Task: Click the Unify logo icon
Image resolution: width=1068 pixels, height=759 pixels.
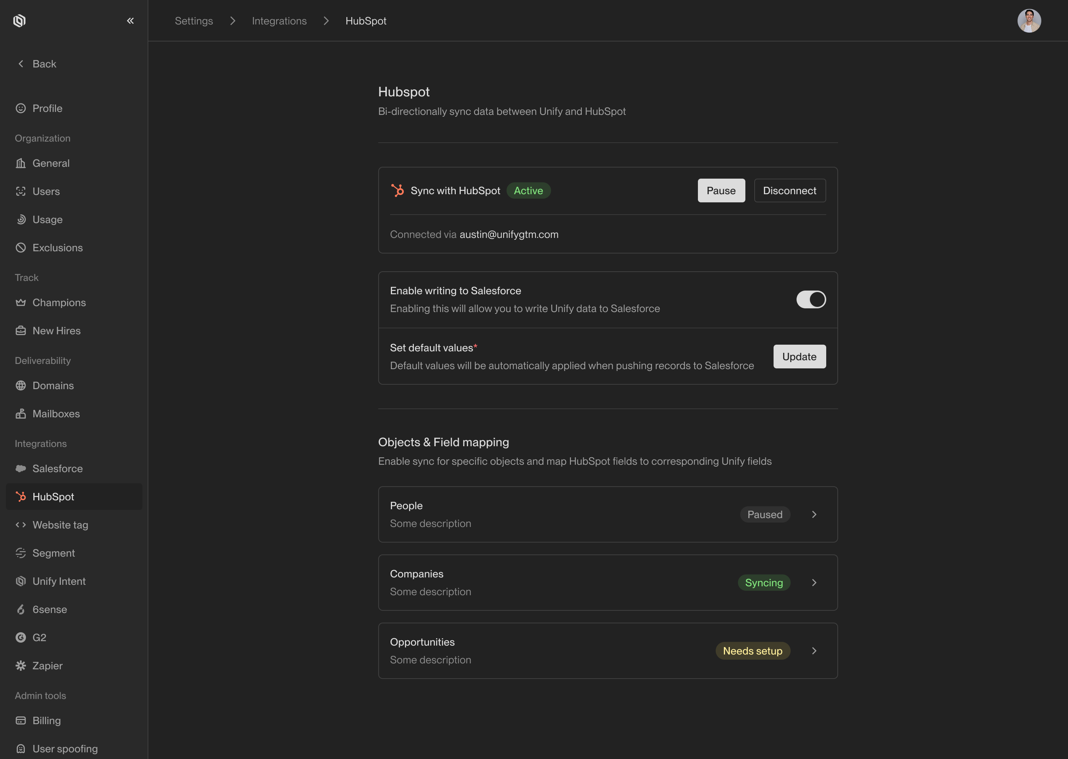Action: point(19,20)
